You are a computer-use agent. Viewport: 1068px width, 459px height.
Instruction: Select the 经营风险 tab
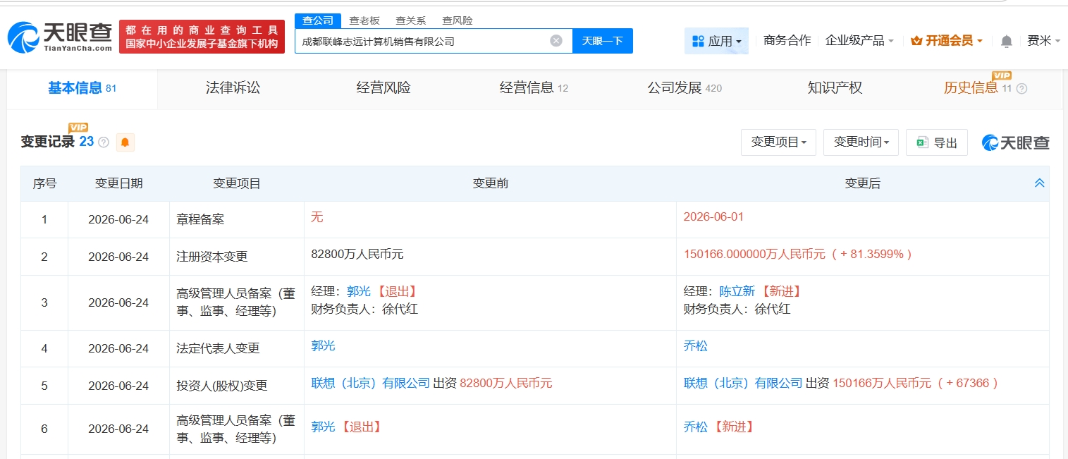click(383, 88)
